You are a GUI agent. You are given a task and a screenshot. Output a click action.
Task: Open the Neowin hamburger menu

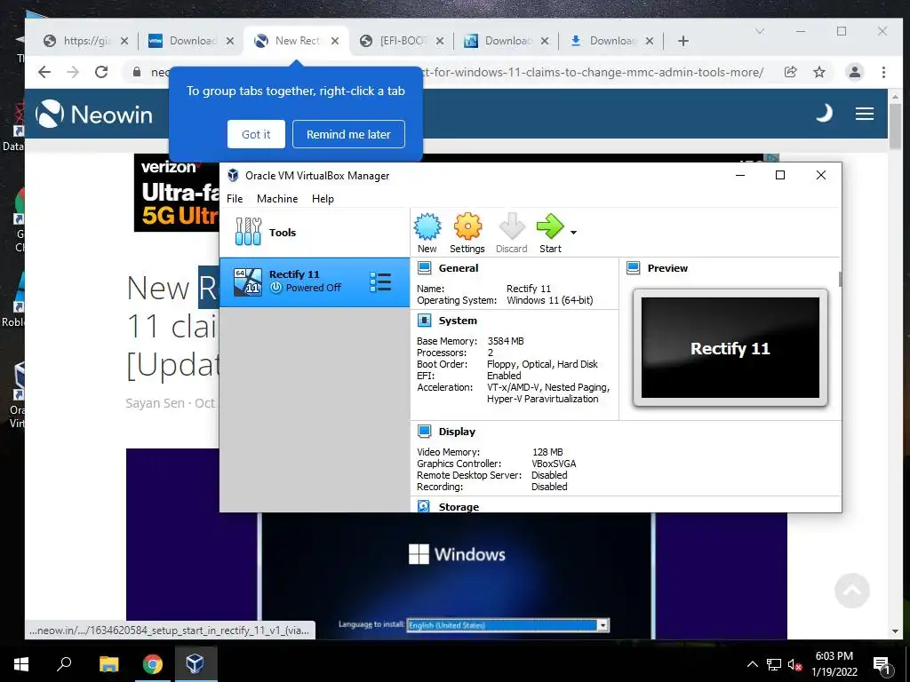pyautogui.click(x=864, y=114)
